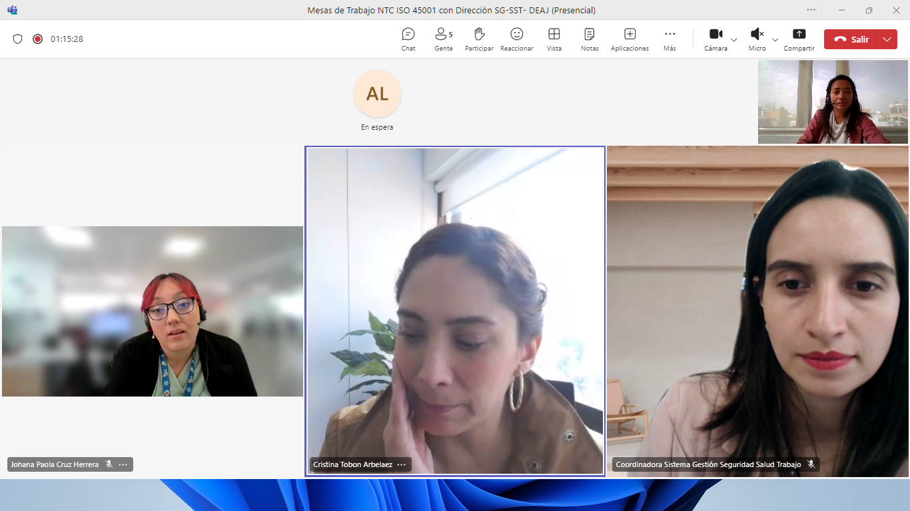The image size is (910, 511).
Task: Click the meeting timer 01:15:28
Action: click(67, 39)
